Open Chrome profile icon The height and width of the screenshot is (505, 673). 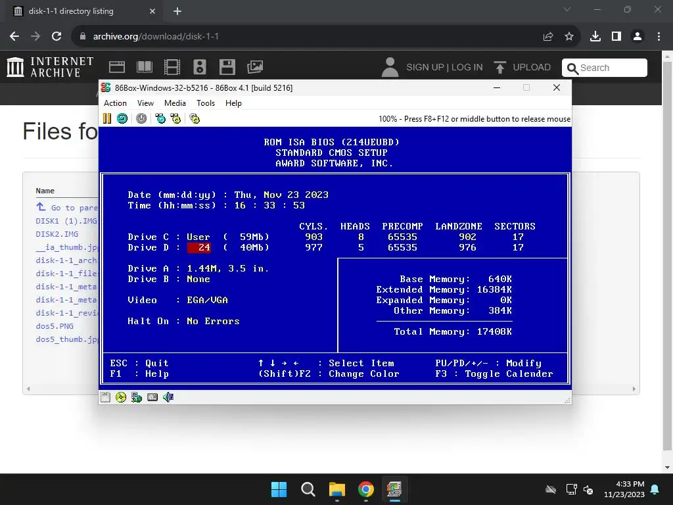pyautogui.click(x=638, y=37)
